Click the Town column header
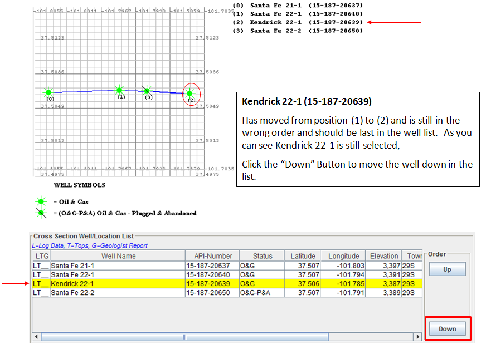The image size is (486, 349). (412, 256)
